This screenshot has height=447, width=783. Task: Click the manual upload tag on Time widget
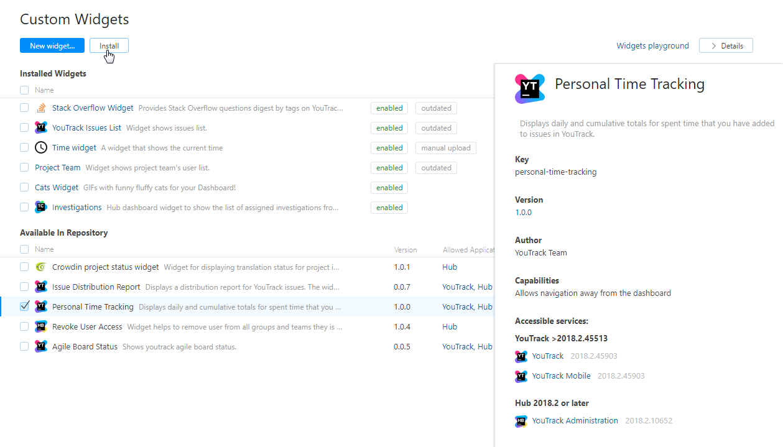coord(446,148)
